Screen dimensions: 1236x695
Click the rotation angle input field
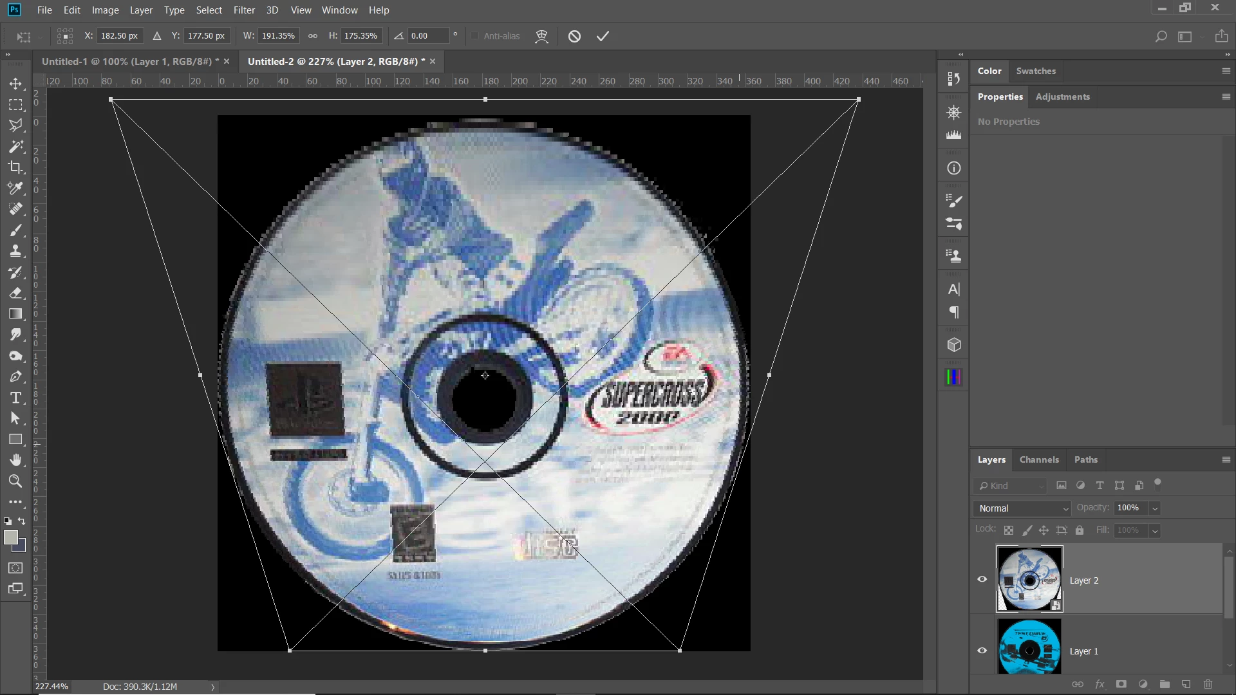(x=428, y=36)
